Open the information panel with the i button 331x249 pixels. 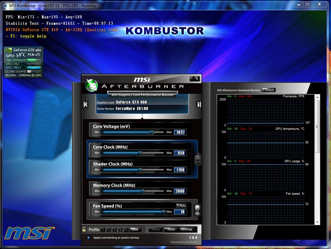point(199,104)
